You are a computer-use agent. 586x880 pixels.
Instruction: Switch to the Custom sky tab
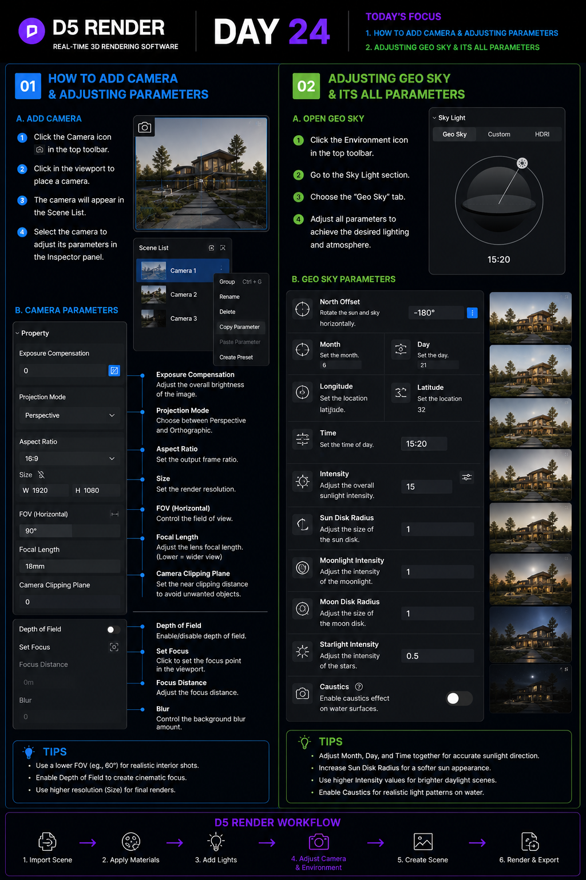click(x=499, y=134)
